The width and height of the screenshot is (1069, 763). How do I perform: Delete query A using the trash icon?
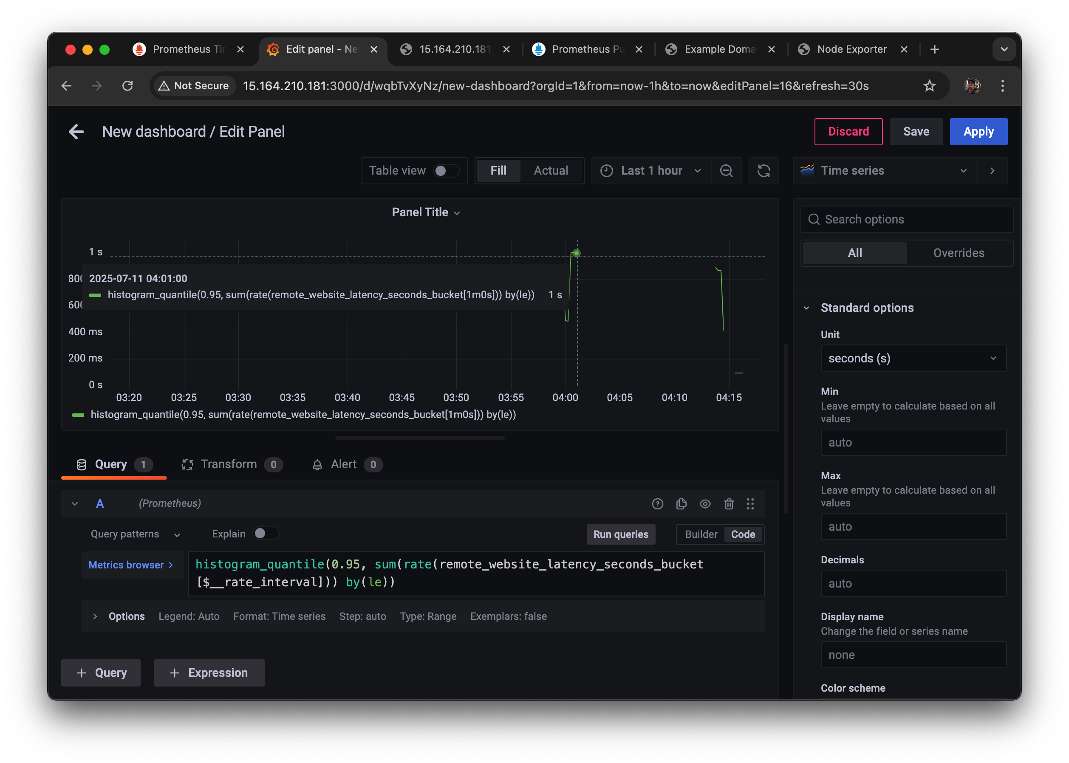point(728,504)
